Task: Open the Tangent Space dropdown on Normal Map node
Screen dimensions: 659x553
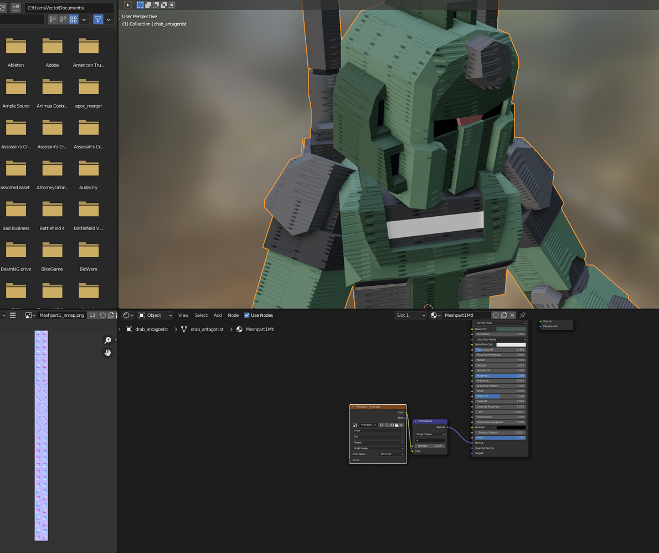Action: pos(430,434)
